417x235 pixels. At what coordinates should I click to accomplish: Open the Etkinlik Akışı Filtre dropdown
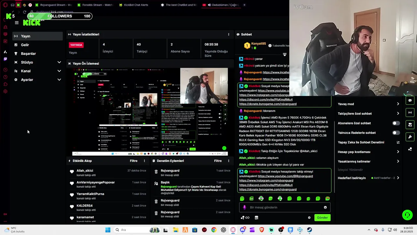134,161
